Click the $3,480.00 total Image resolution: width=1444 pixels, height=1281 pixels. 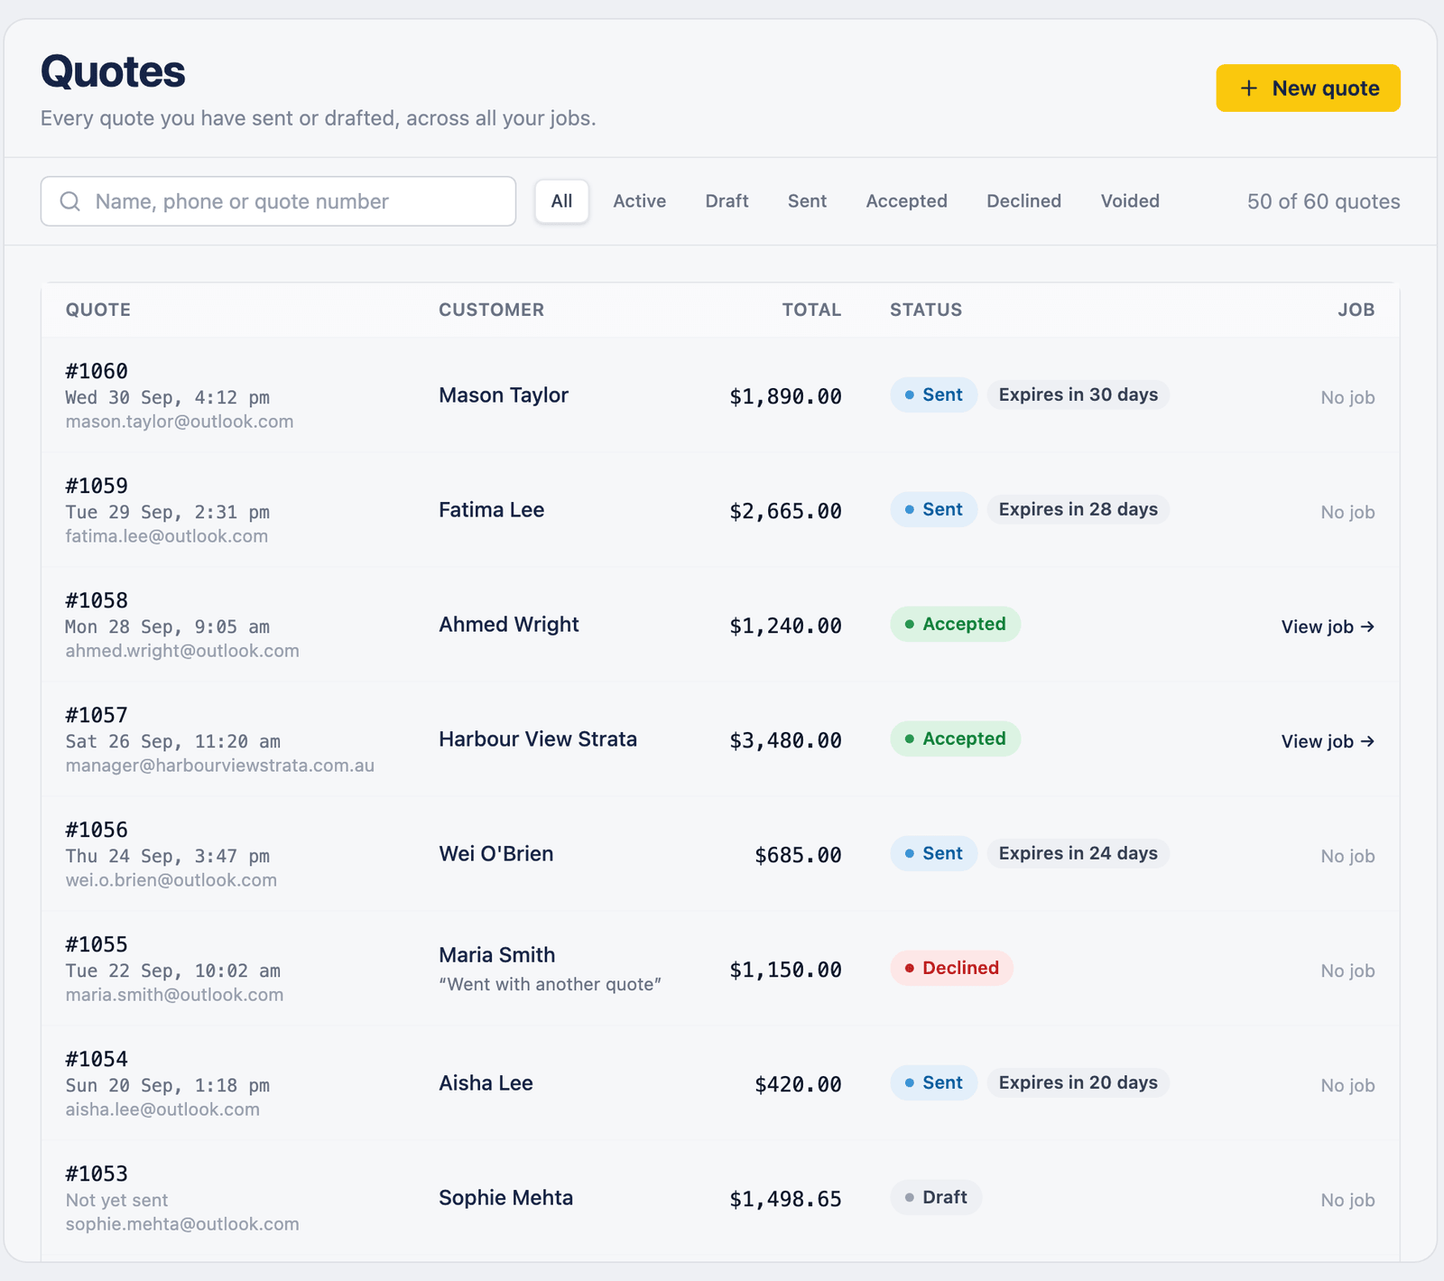tap(785, 740)
